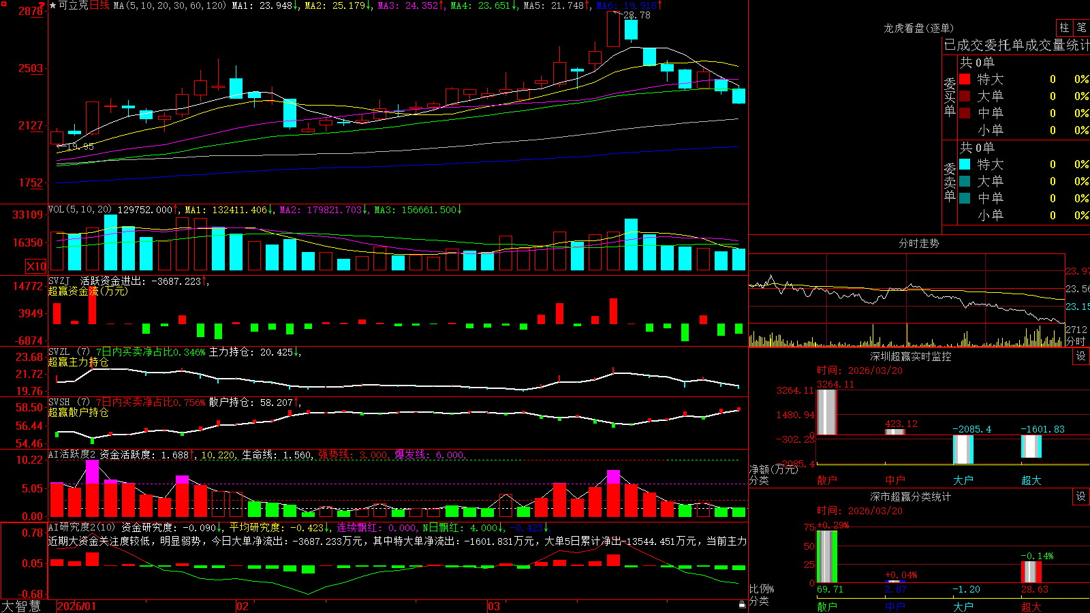Switch order view to 柱 mode
1090x613 pixels.
tap(1064, 27)
